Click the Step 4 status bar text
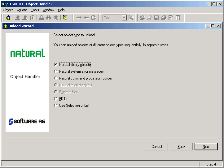Image resolution: width=224 pixels, height=168 pixels. [211, 164]
